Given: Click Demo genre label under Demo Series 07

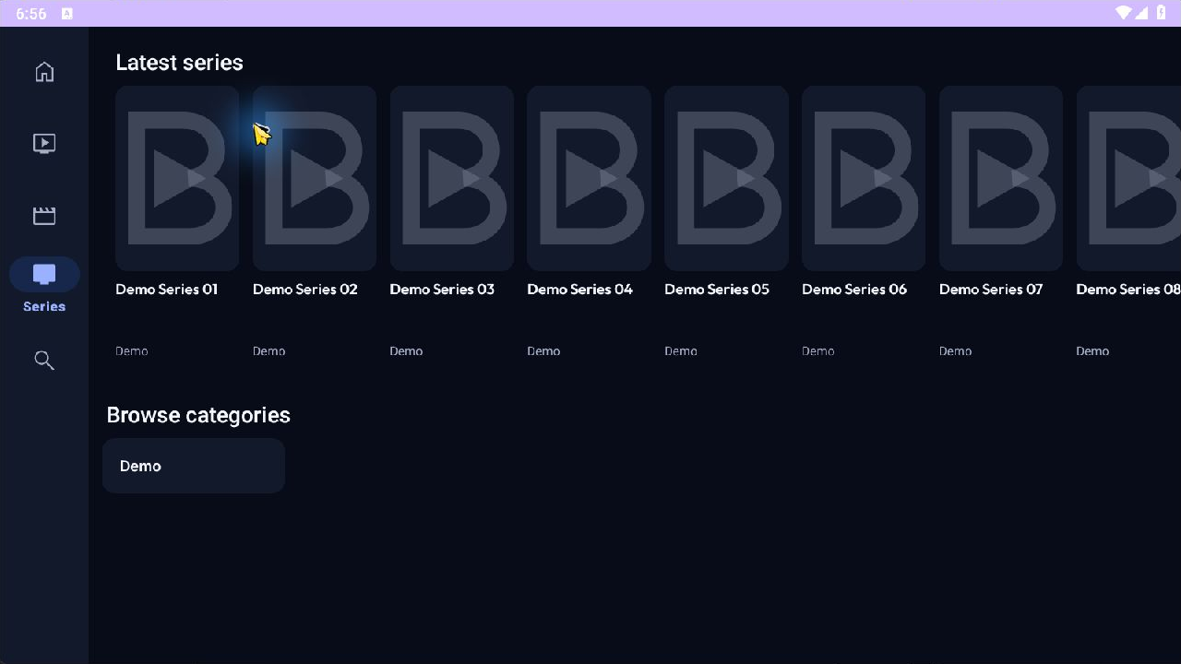Looking at the screenshot, I should point(956,351).
